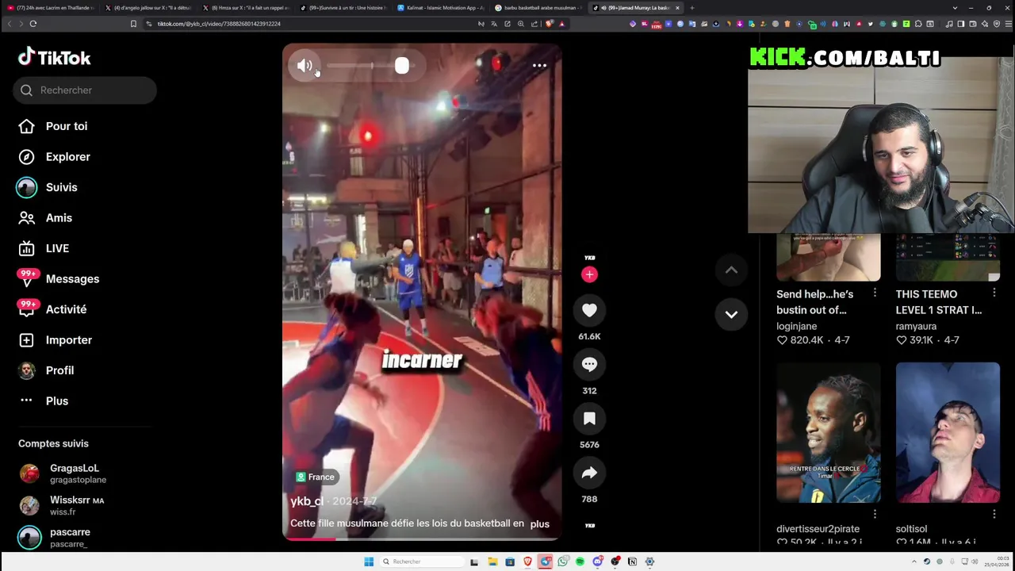1015x571 pixels.
Task: Click the taskbar Rechercher search box
Action: pos(420,561)
